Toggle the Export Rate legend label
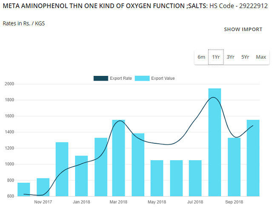 point(121,78)
